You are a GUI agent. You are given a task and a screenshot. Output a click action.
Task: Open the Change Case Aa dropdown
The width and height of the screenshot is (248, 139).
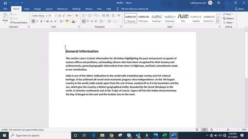coord(70,15)
